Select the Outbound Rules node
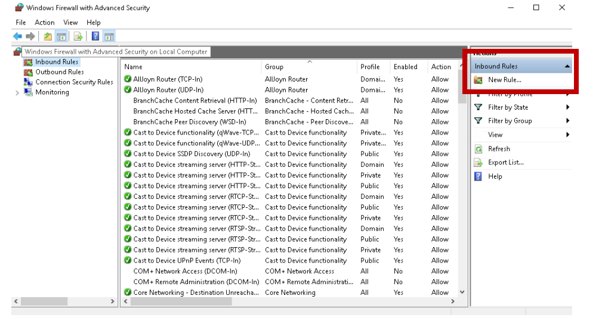This screenshot has height=324, width=602. [59, 72]
